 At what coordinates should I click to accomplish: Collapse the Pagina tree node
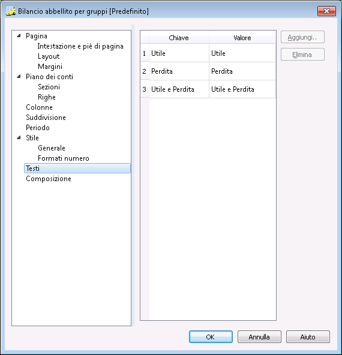point(19,35)
